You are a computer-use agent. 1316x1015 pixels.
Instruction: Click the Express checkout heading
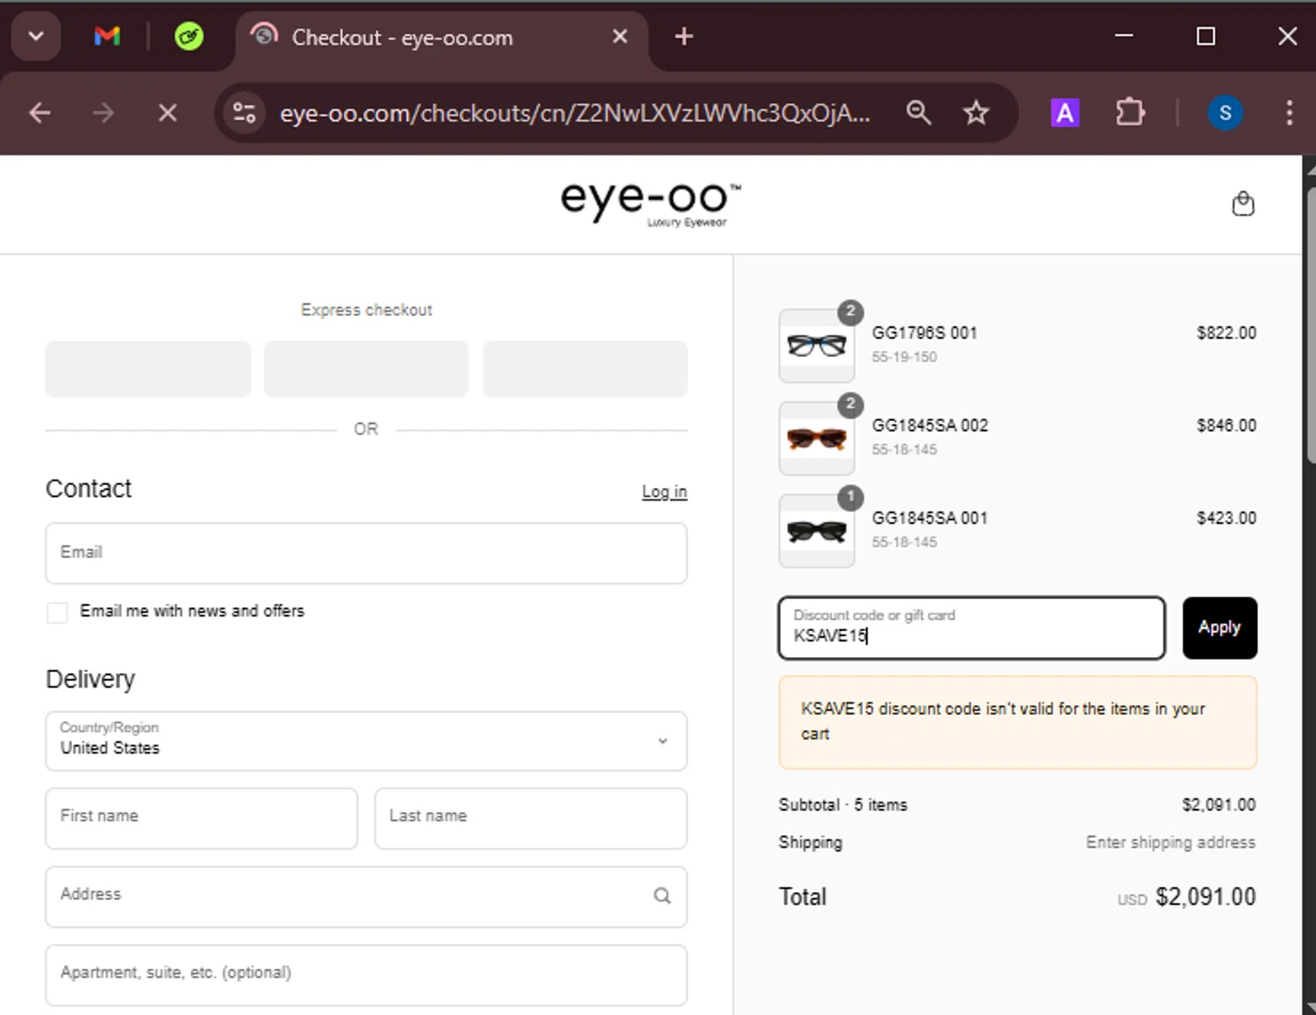[x=366, y=311]
